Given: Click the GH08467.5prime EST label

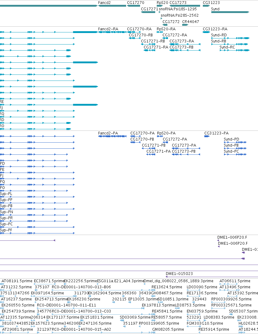Looking at the screenshot, I should pos(167,293).
